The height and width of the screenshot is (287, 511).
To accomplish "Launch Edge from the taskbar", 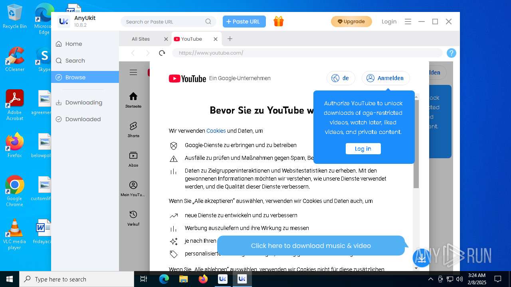I will 164,279.
